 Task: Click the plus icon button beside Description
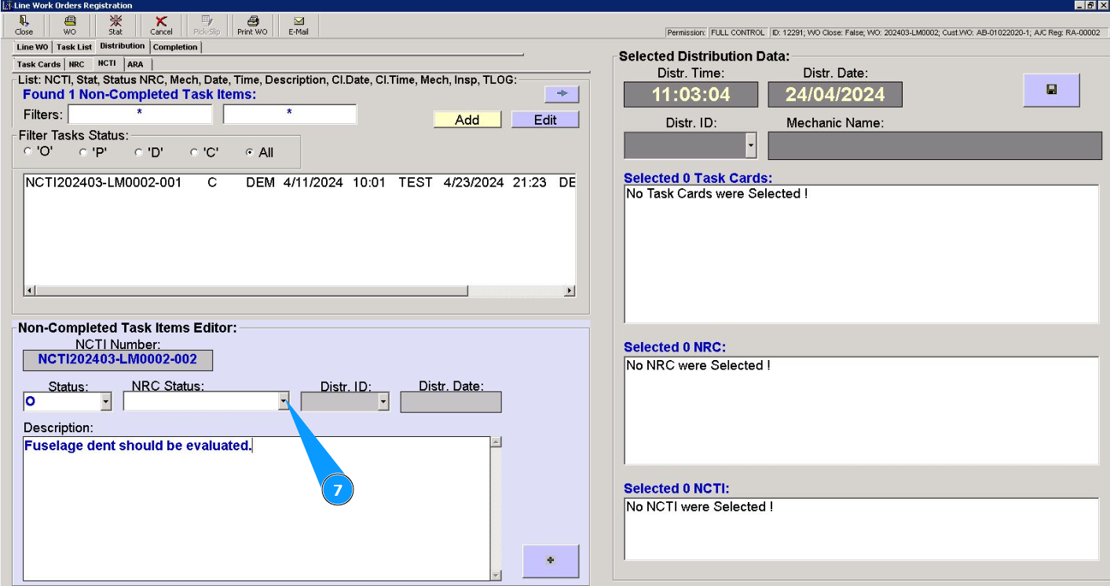click(551, 561)
